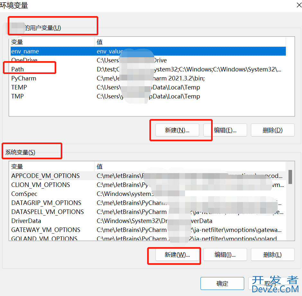
Task: Click Path value starting D:\test;
Action: 189,69
